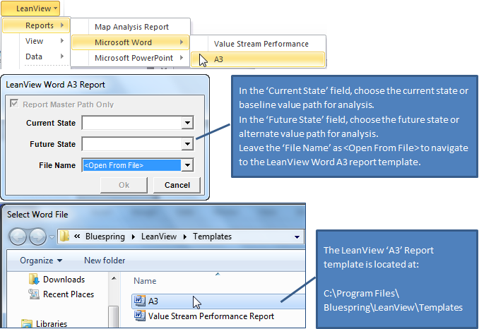Toggle Report Master Path Only checkbox
Screen dimensions: 479x329
click(14, 104)
